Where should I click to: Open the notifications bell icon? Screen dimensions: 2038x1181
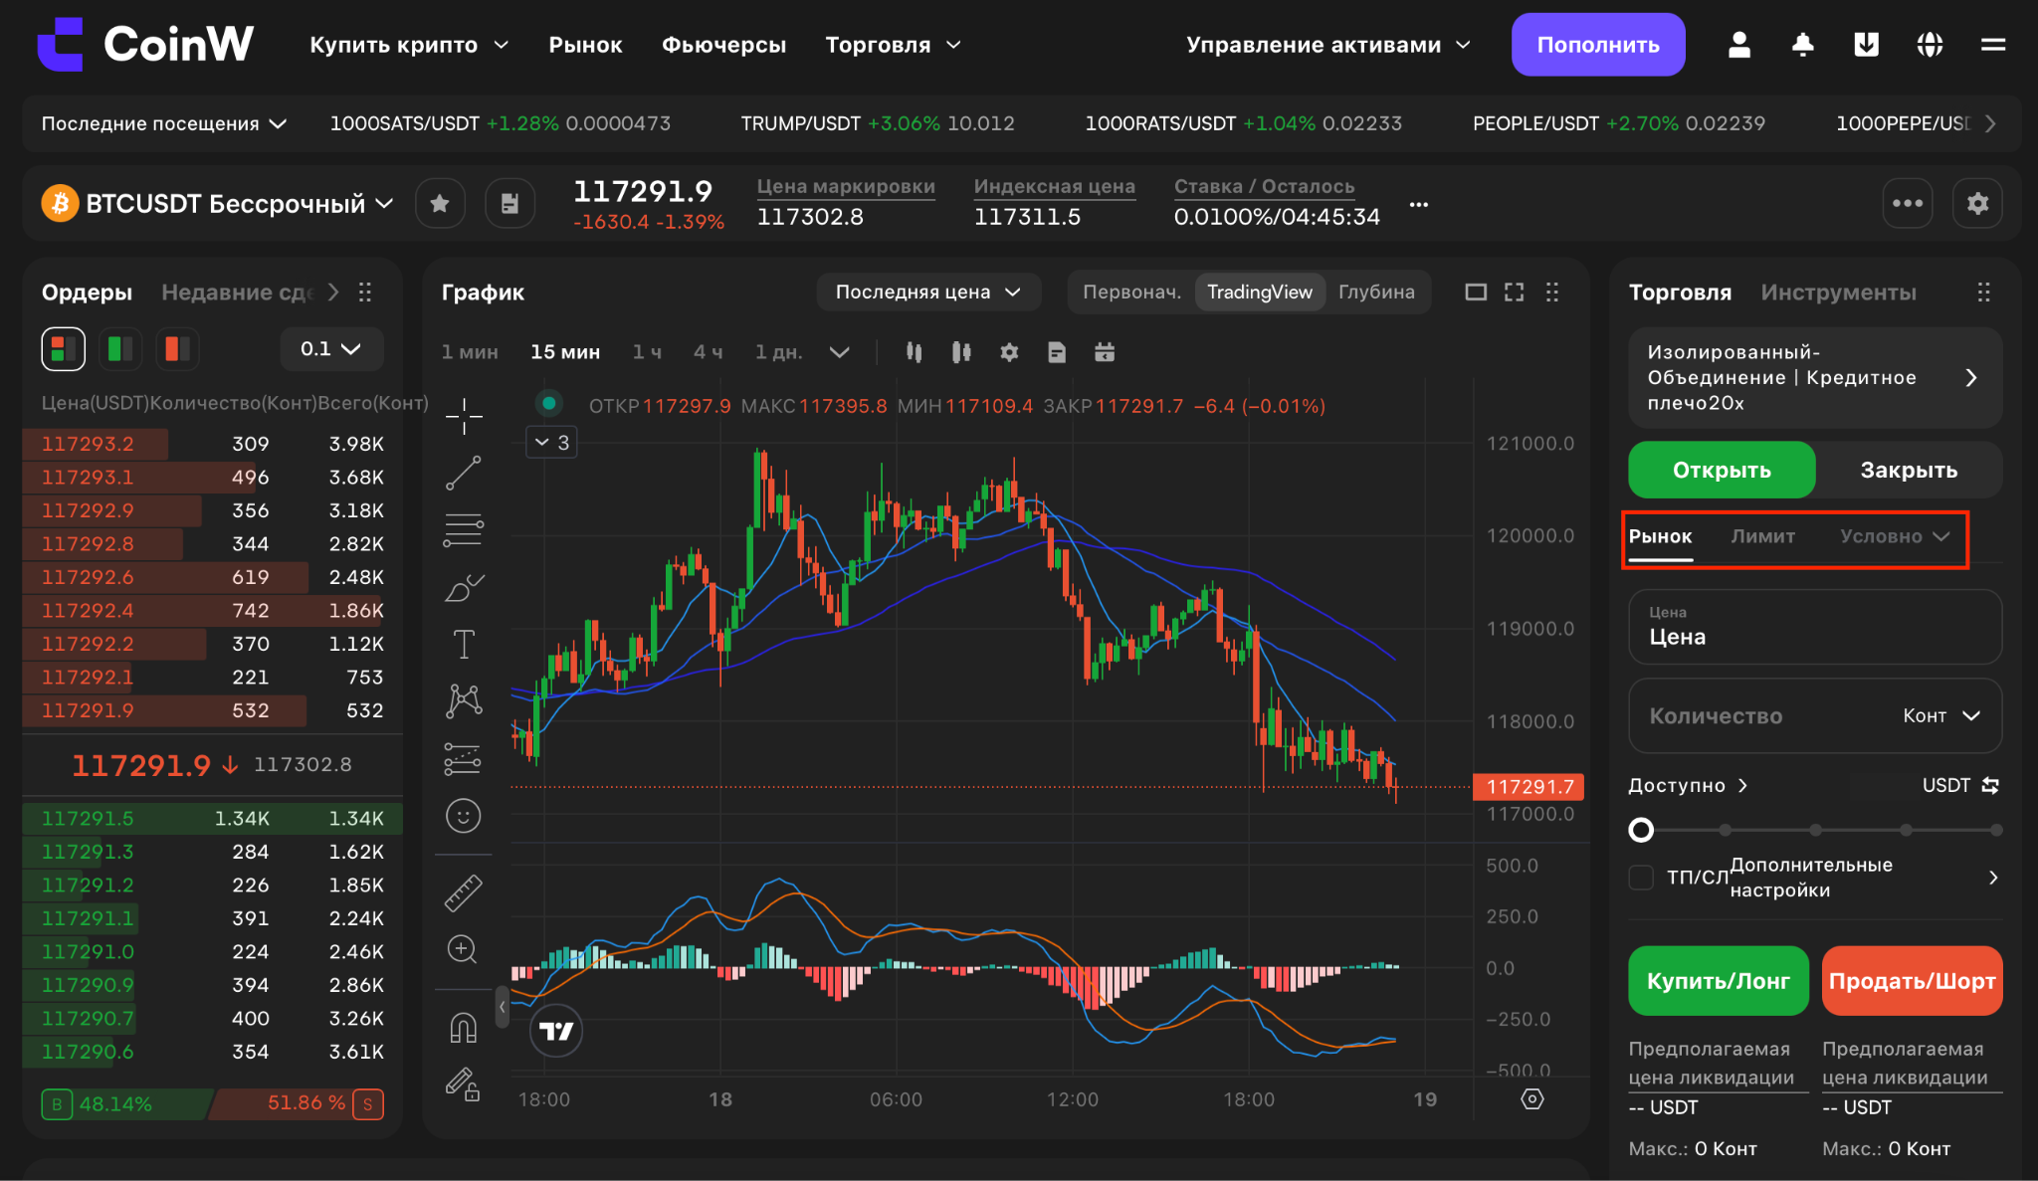1802,45
